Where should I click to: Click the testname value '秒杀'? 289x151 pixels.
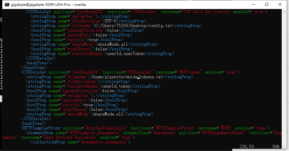click(x=226, y=128)
